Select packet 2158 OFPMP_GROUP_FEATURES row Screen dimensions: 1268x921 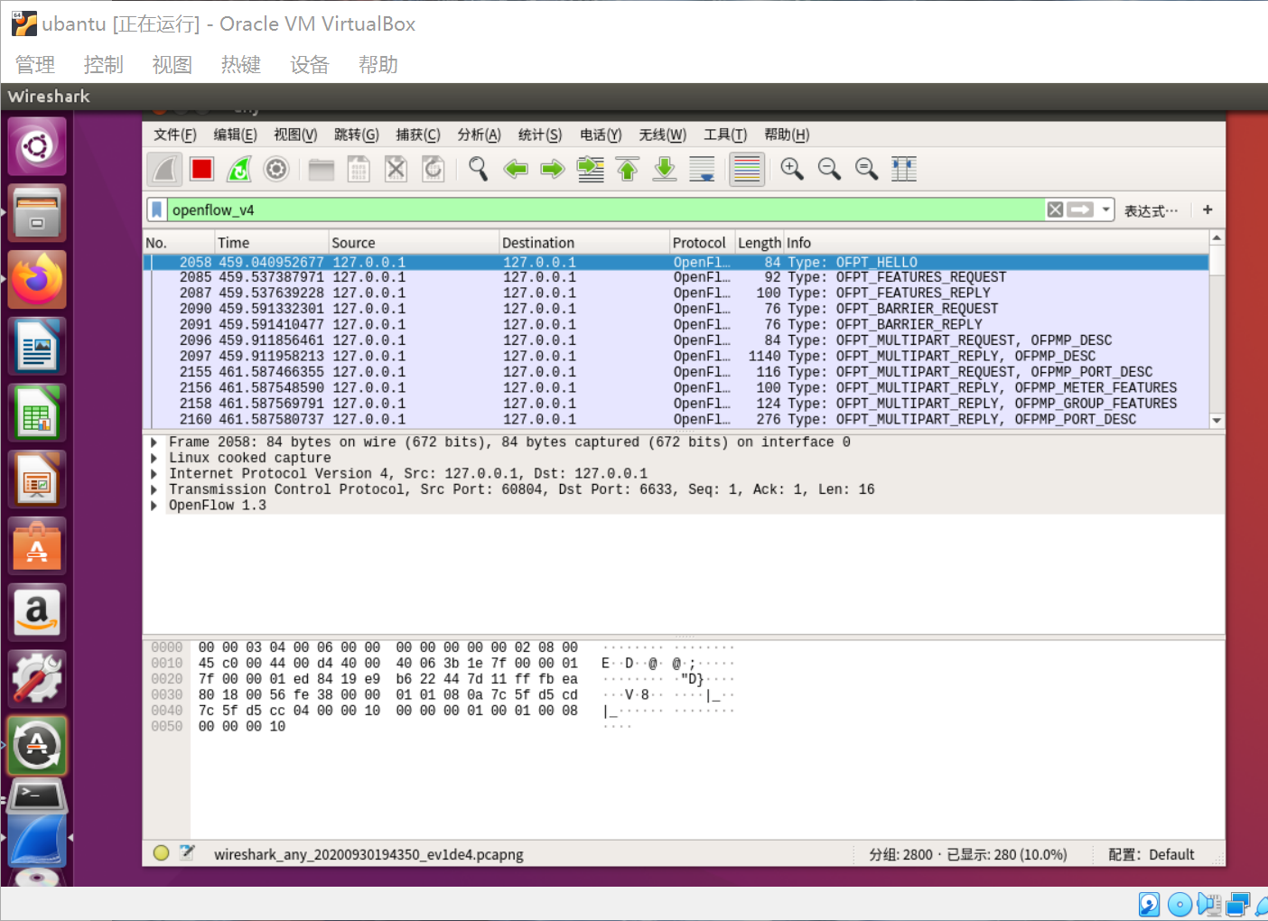(x=676, y=405)
